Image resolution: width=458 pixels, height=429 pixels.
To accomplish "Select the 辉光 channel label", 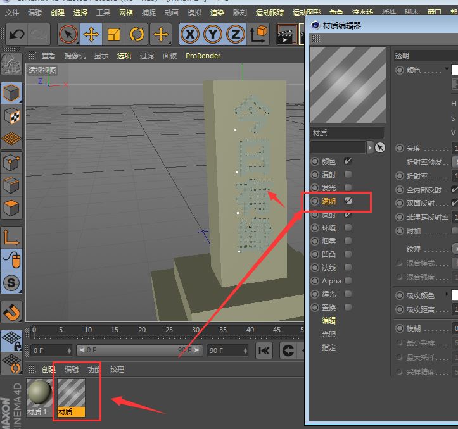I will 329,294.
